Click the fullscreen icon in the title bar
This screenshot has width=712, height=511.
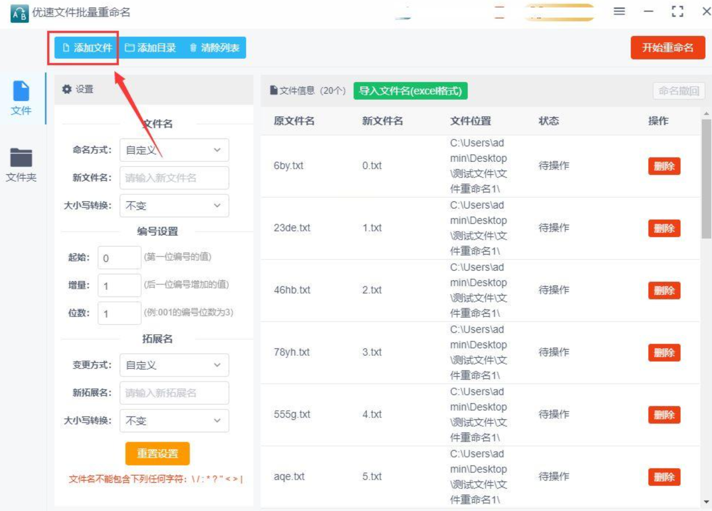677,11
